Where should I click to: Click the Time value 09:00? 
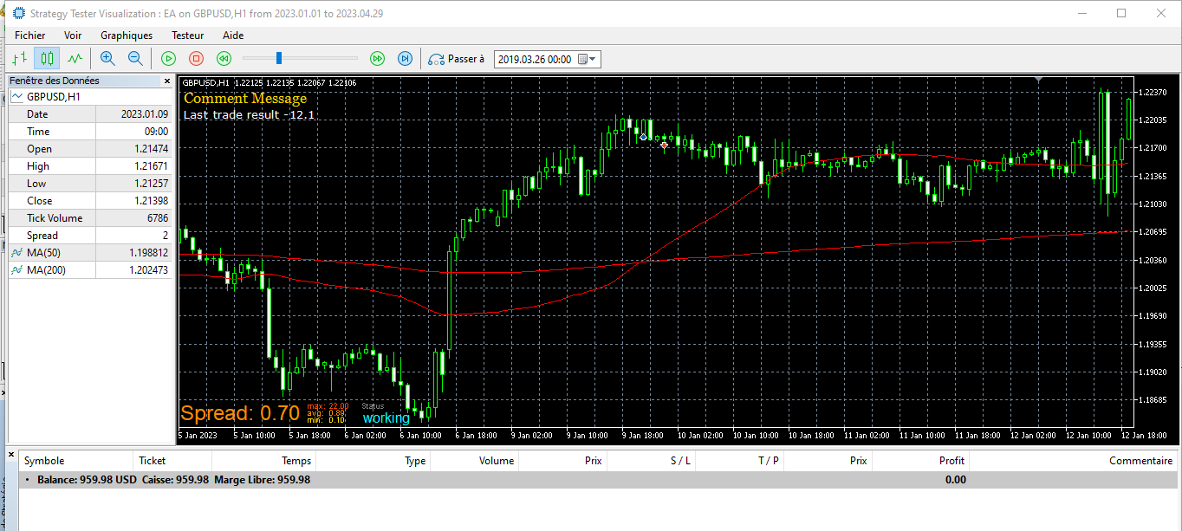pos(158,132)
